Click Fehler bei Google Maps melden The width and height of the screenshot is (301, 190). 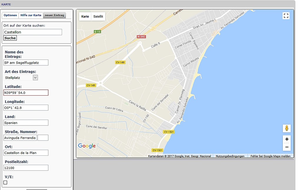click(x=270, y=156)
